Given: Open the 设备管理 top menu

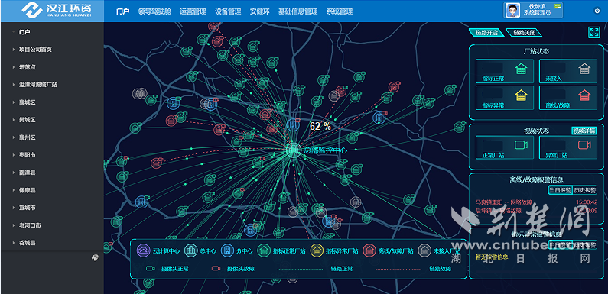Looking at the screenshot, I should [x=228, y=11].
